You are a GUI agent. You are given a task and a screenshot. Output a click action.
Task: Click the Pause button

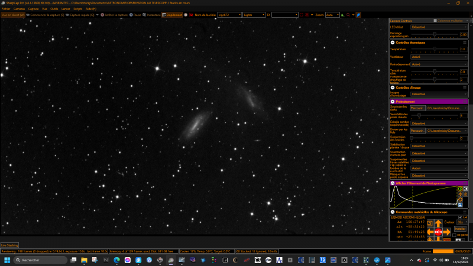(135, 15)
